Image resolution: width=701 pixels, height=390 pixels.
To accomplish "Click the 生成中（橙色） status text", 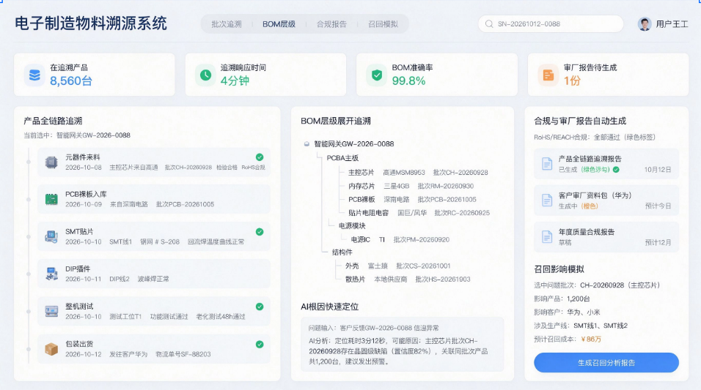I will (x=578, y=206).
